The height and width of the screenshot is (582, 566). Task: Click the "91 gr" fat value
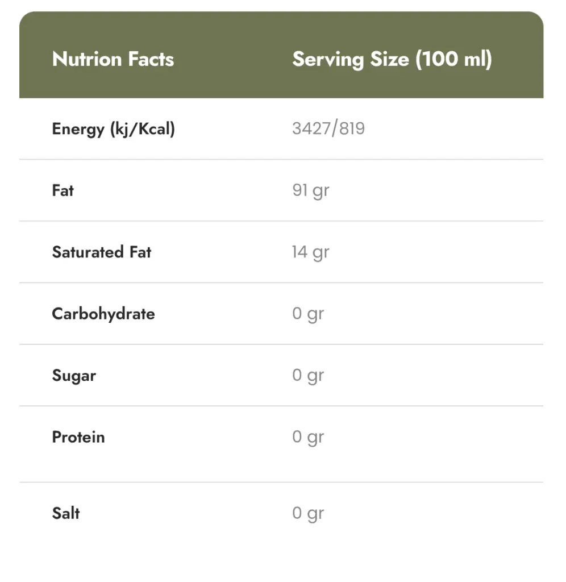pos(311,190)
